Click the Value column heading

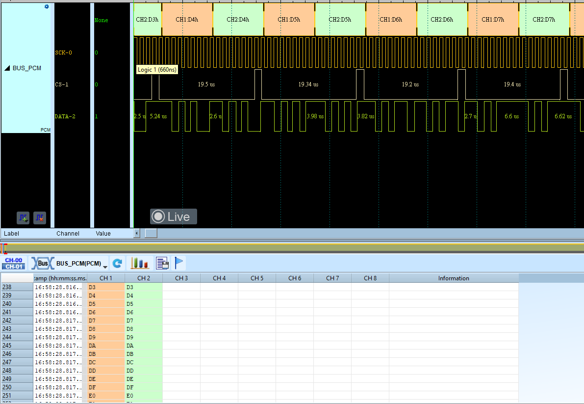tap(103, 233)
